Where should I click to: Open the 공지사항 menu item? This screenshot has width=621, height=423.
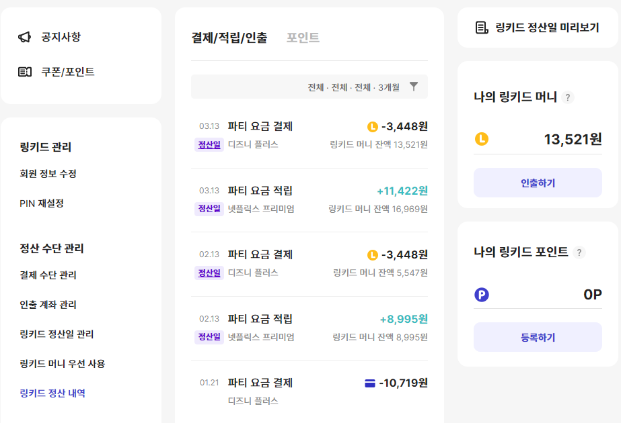click(x=61, y=37)
